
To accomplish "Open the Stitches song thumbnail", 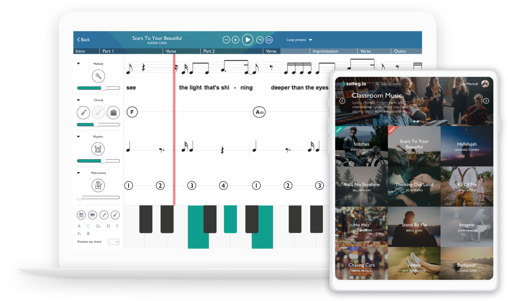I will point(361,146).
